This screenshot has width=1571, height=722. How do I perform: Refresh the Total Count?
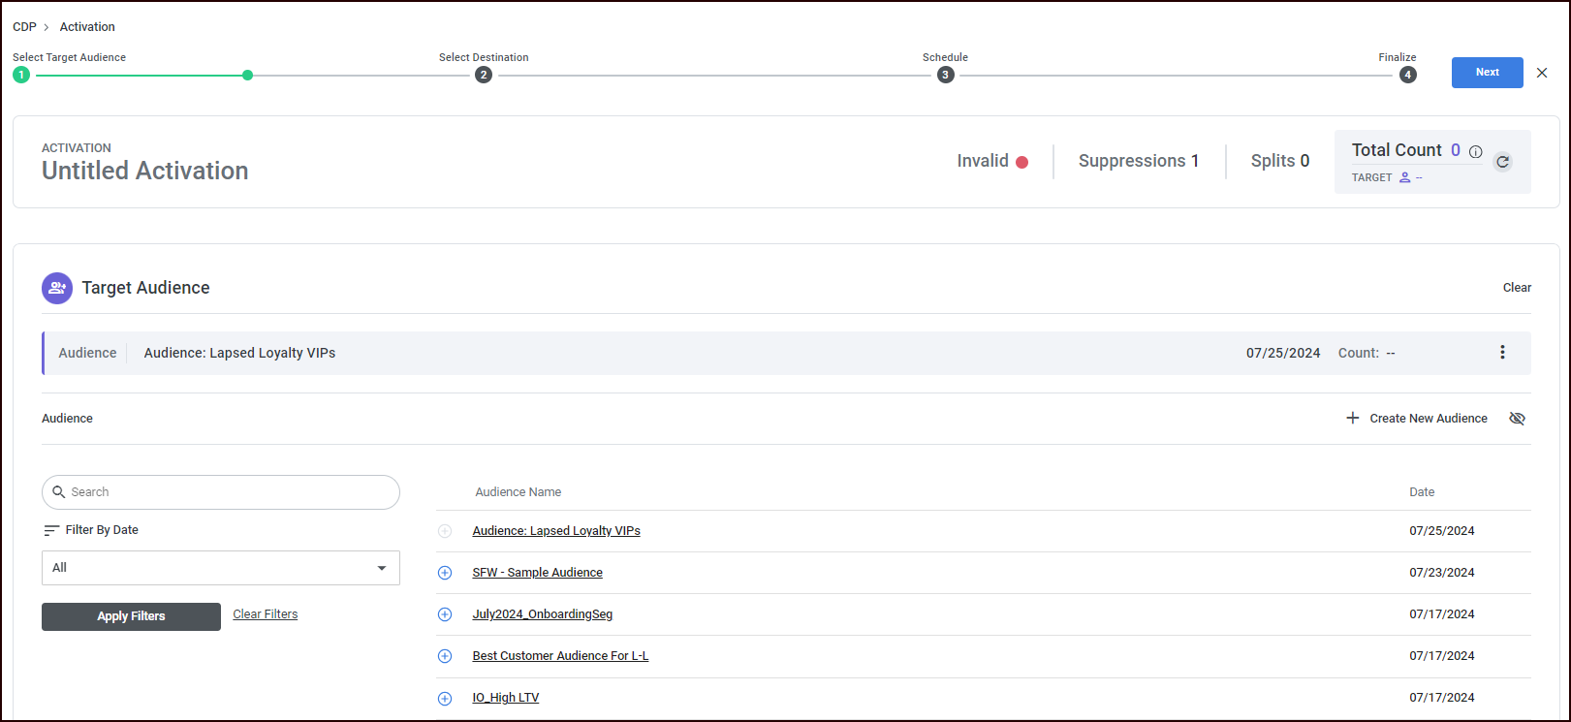point(1502,162)
